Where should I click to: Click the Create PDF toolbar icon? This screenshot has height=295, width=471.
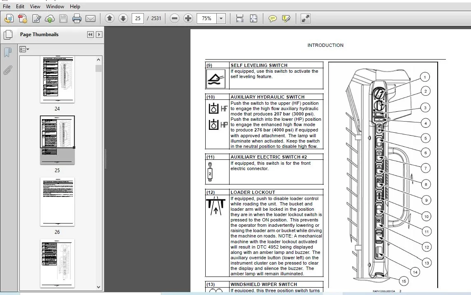point(23,18)
